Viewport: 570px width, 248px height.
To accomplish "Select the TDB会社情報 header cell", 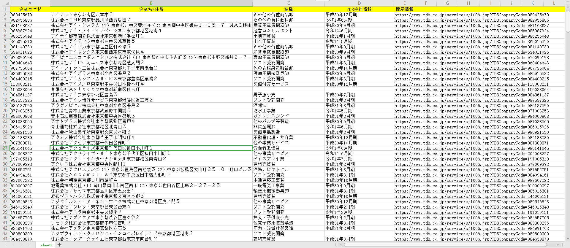I will [x=359, y=9].
